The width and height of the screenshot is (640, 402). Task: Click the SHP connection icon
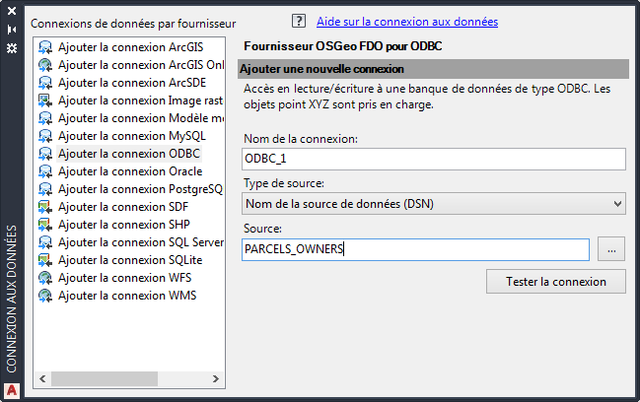pyautogui.click(x=45, y=225)
